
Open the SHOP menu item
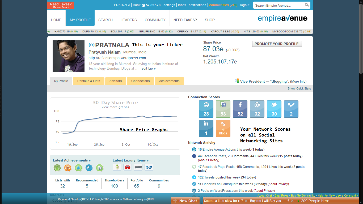pyautogui.click(x=210, y=20)
